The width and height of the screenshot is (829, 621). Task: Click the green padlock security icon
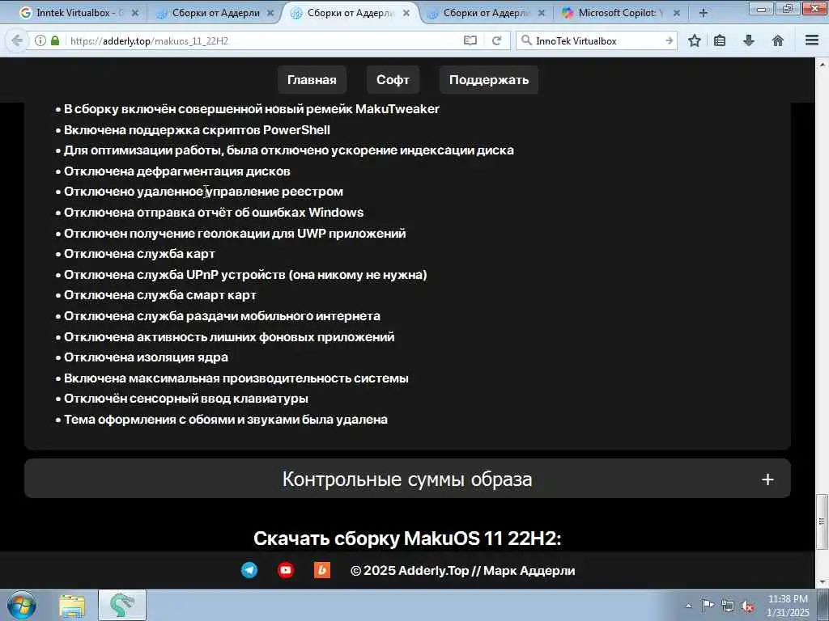click(55, 40)
